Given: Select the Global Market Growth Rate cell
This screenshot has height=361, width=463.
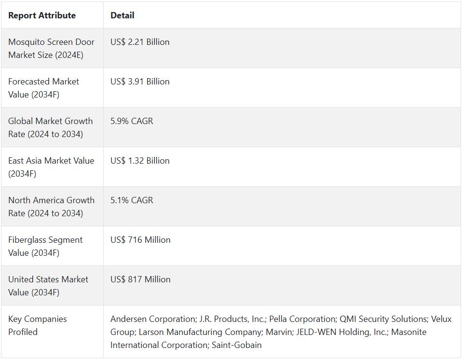Looking at the screenshot, I should [50, 127].
